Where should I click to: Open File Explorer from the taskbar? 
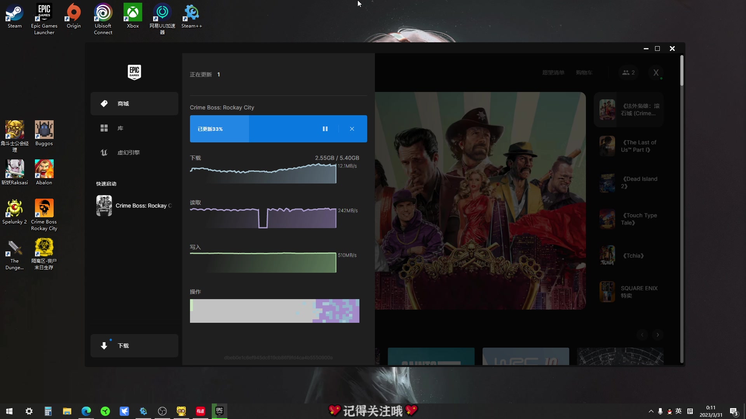click(x=67, y=411)
